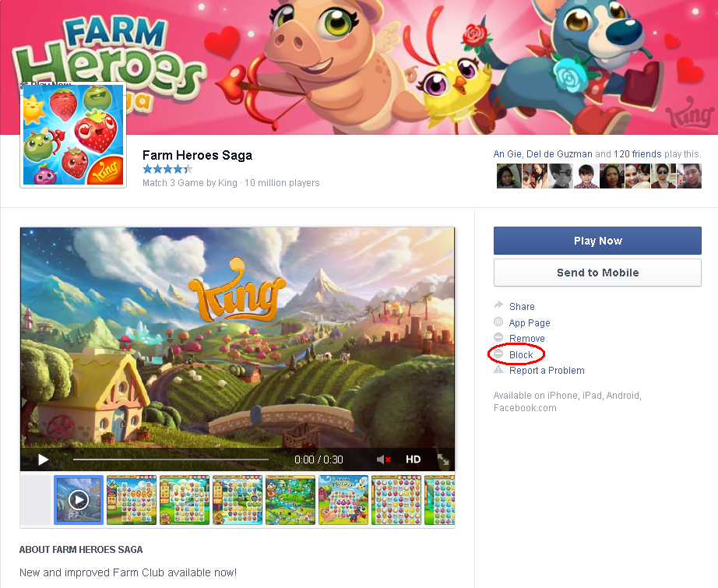Open the 120 friends link
The width and height of the screenshot is (718, 588).
point(638,154)
